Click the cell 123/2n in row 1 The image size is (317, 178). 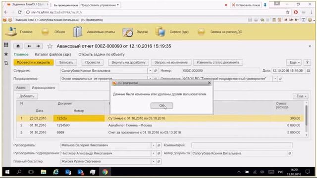79,118
